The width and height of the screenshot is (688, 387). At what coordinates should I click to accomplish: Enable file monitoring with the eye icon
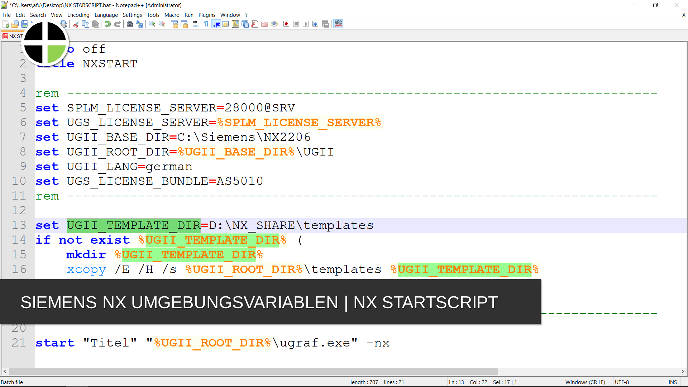[274, 24]
